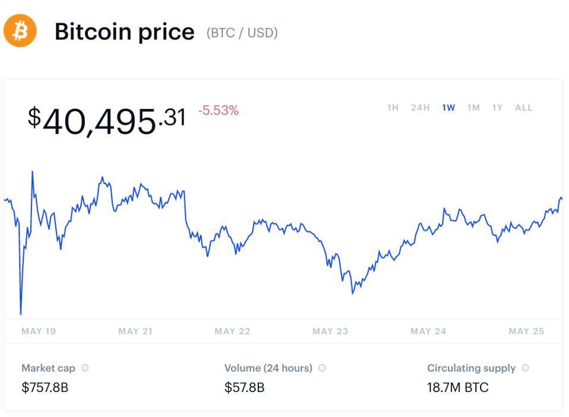This screenshot has height=417, width=569.
Task: Click the $40,495.31 price value
Action: pos(107,120)
